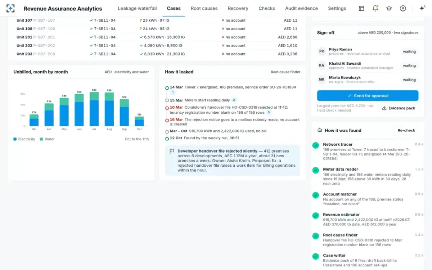This screenshot has width=432, height=270.
Task: Click Priya Raman's waiting status
Action: click(409, 51)
